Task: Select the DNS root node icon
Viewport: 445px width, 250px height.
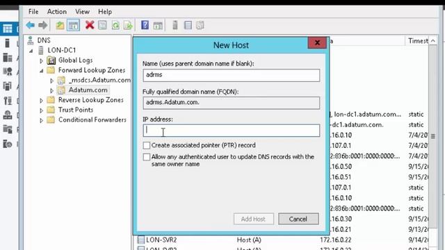Action: 31,40
